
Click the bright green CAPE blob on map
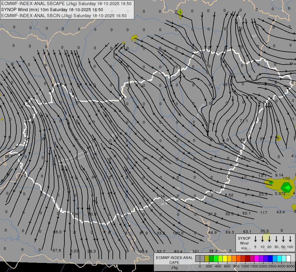coord(286,187)
